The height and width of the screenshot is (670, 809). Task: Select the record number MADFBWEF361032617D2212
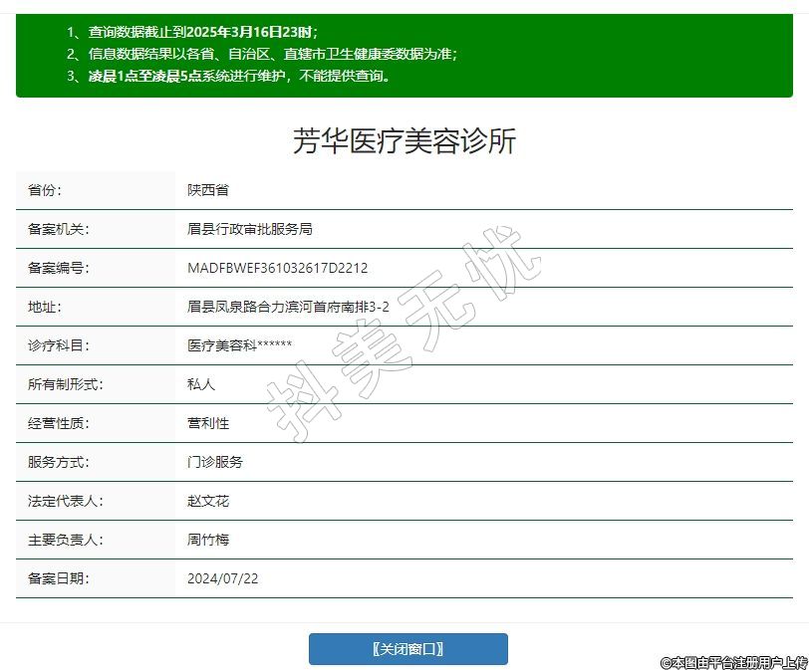click(x=277, y=268)
